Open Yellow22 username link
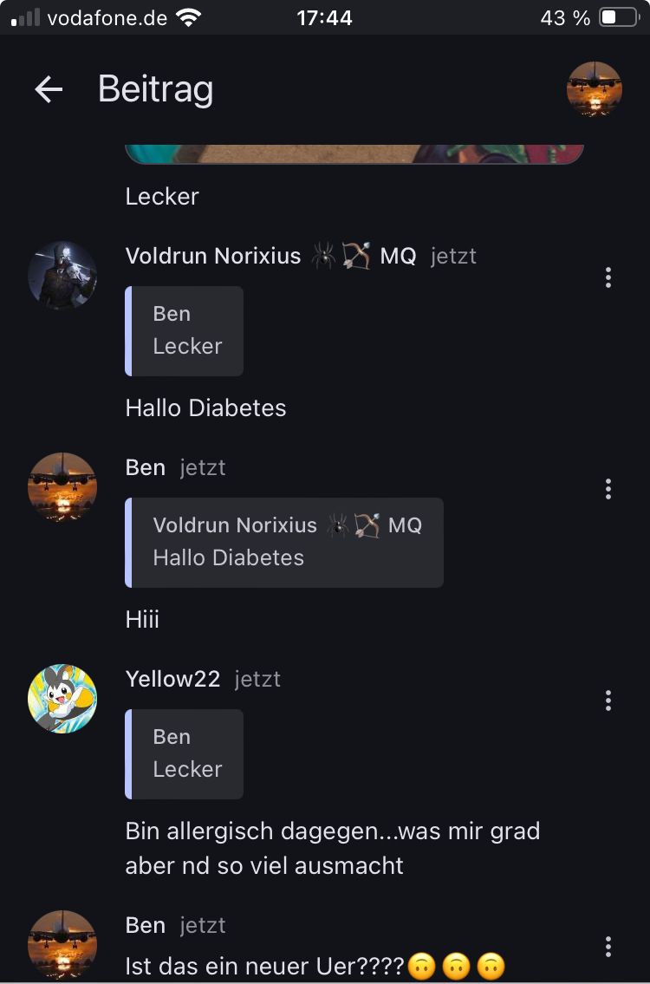Image resolution: width=650 pixels, height=984 pixels. tap(172, 678)
